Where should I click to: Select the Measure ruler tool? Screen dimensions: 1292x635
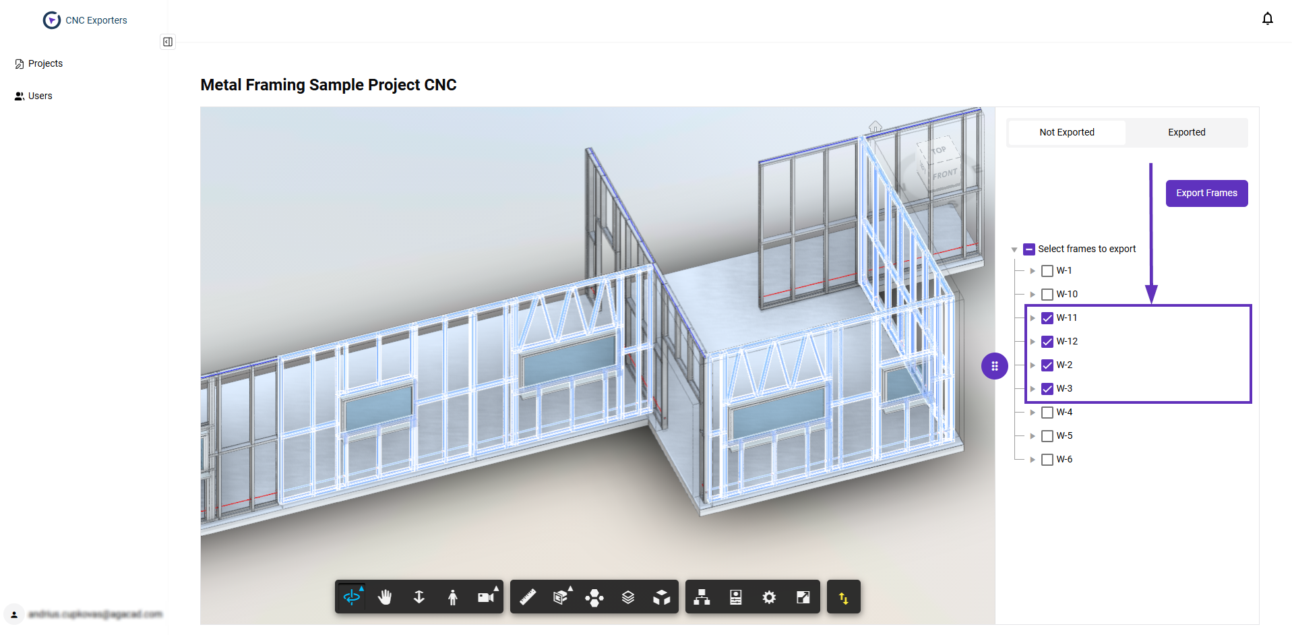tap(528, 597)
